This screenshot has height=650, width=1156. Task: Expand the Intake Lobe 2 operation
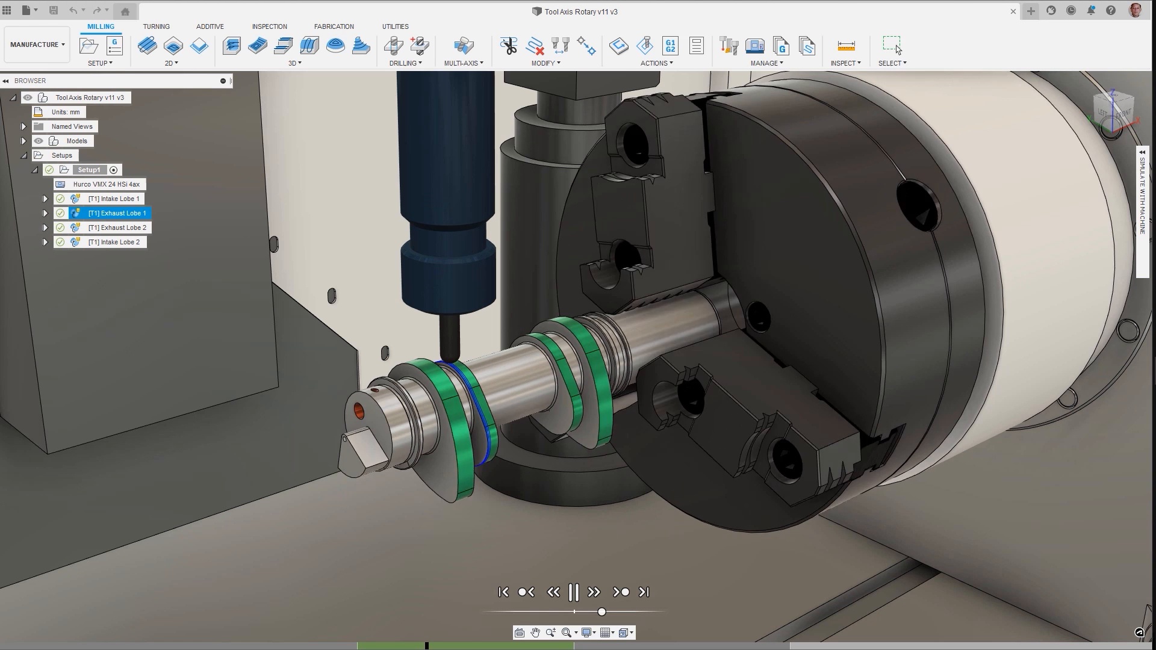point(45,242)
